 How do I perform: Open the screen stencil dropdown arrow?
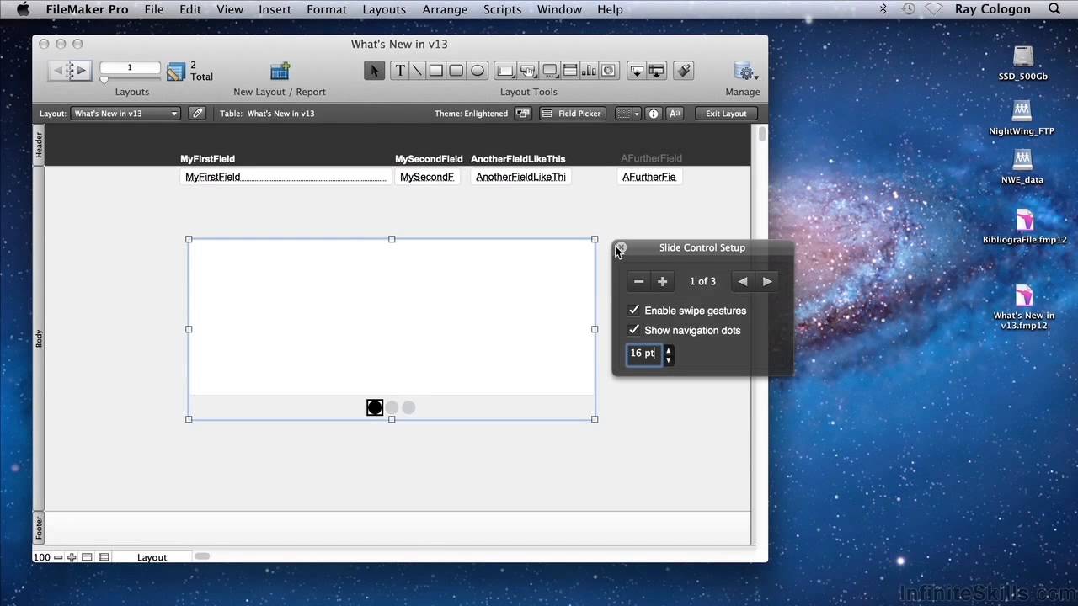point(637,113)
